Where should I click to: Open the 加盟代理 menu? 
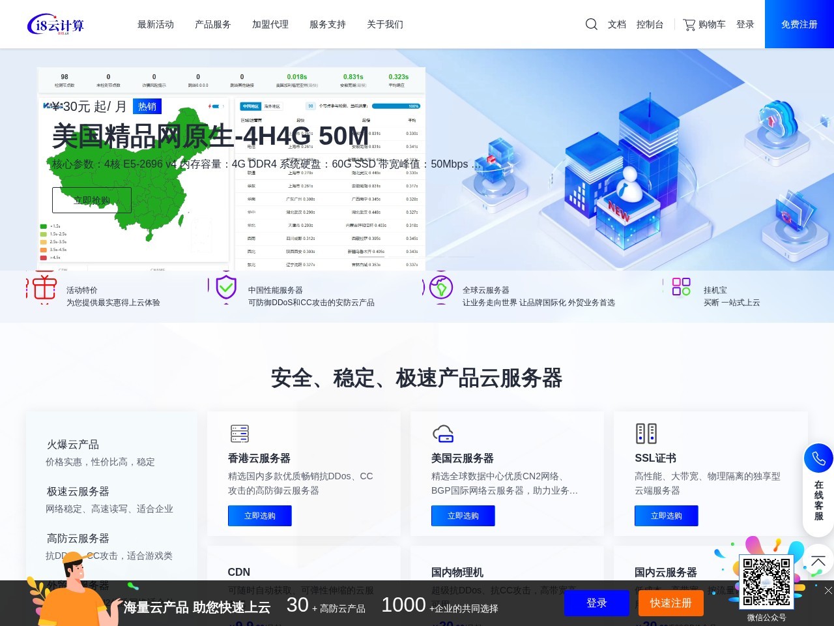click(270, 24)
